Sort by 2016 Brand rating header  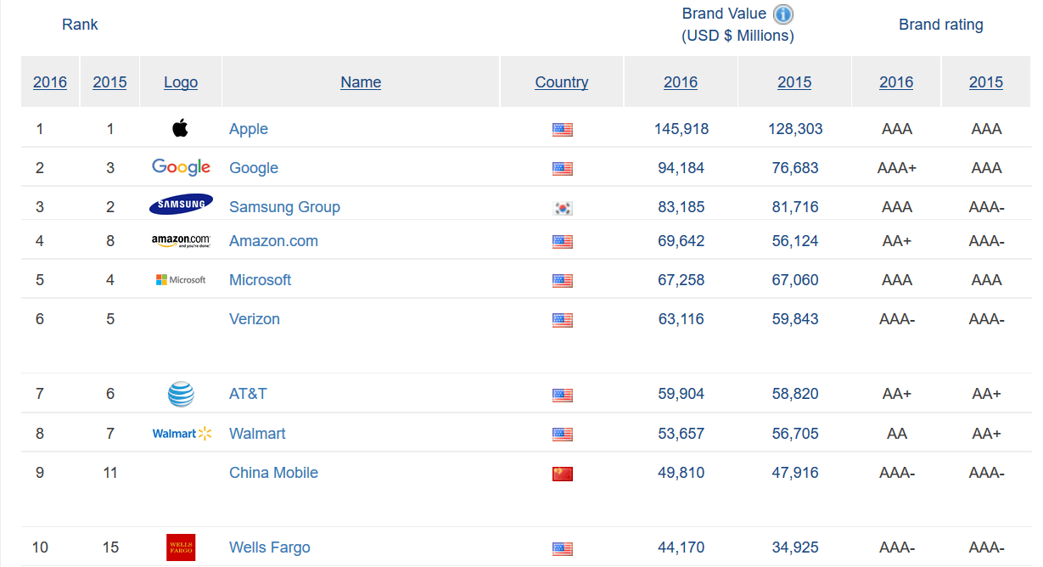(x=896, y=82)
